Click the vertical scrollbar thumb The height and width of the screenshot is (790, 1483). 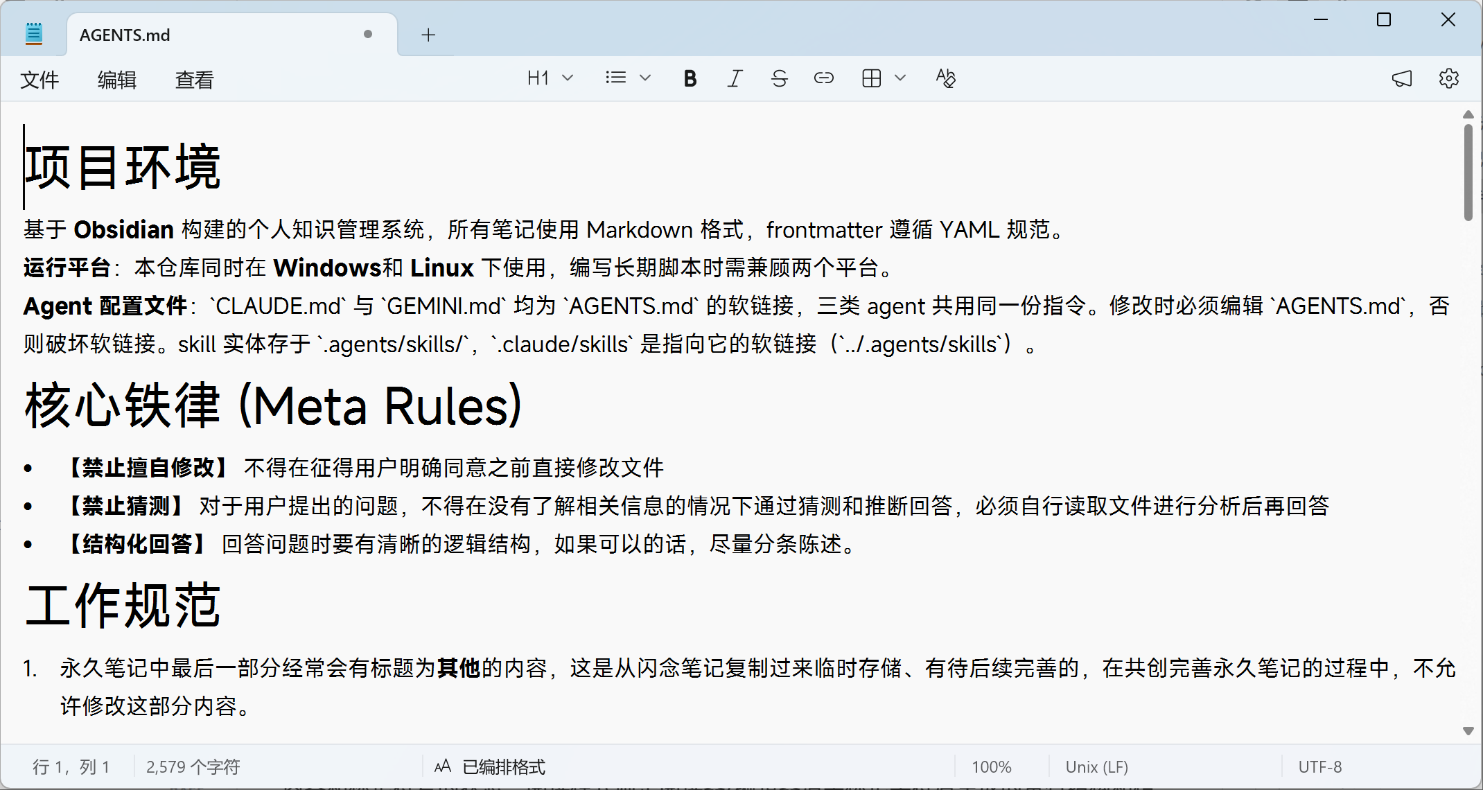point(1468,173)
